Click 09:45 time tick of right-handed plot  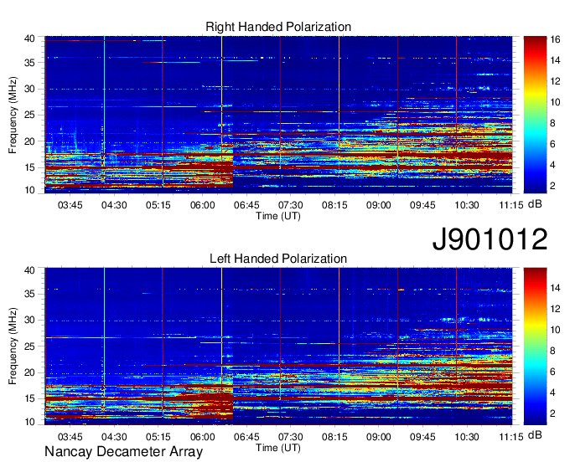[x=422, y=205]
